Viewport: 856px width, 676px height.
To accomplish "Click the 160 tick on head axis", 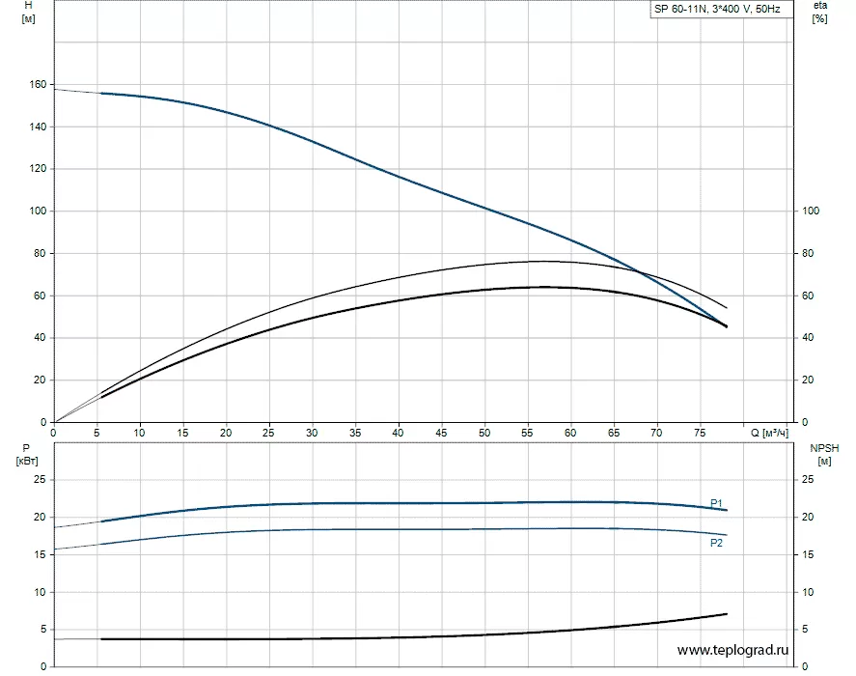I will click(38, 84).
